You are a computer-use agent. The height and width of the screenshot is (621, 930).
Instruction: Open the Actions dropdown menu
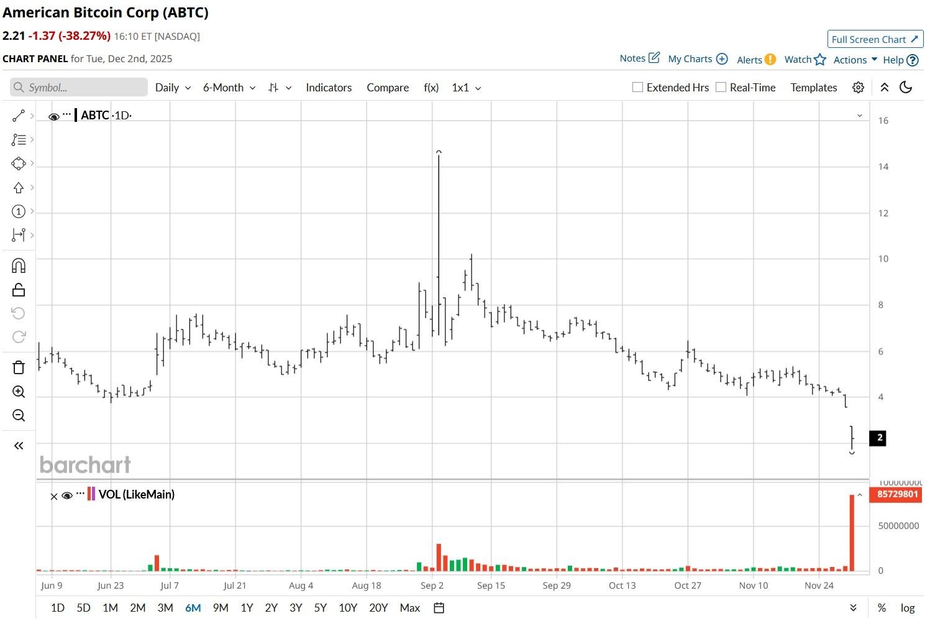click(x=855, y=60)
